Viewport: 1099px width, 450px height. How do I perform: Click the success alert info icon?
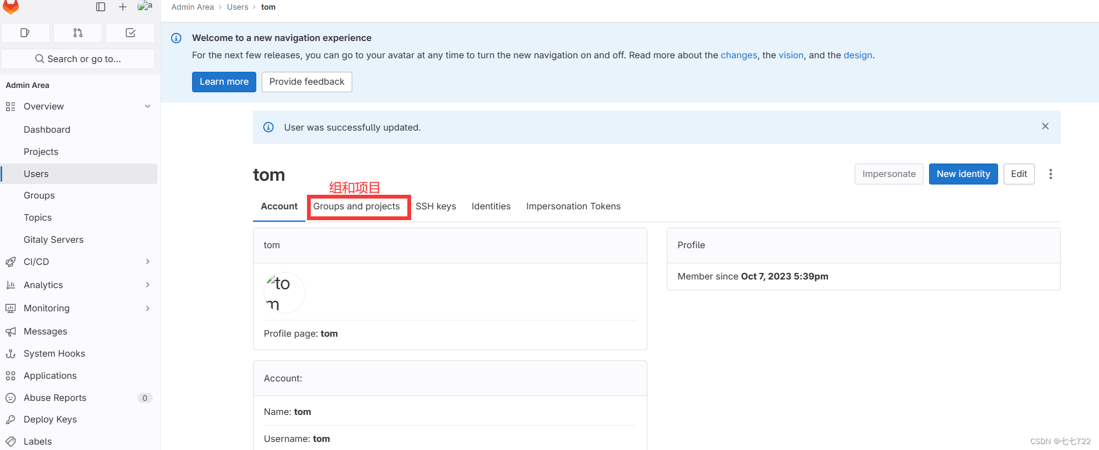[x=268, y=127]
